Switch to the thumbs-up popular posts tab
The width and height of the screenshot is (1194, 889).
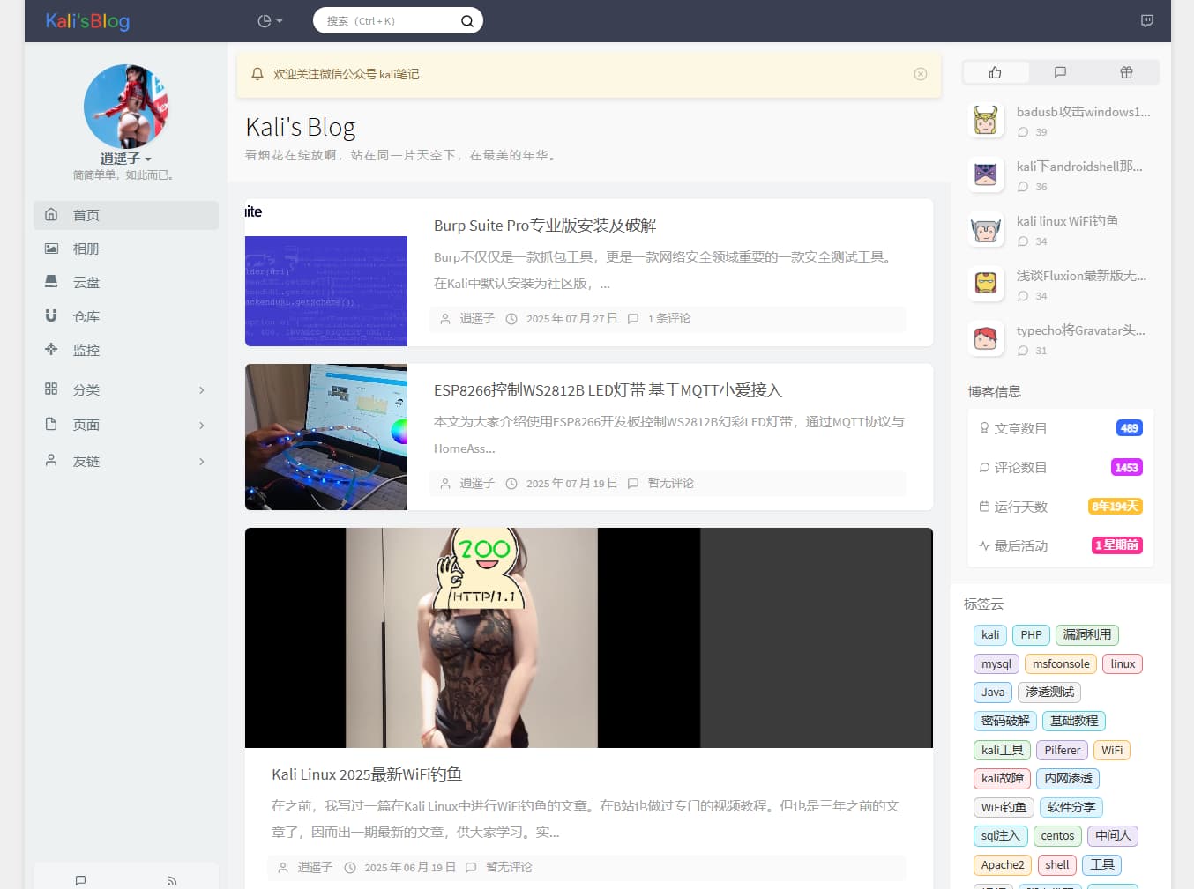click(995, 72)
